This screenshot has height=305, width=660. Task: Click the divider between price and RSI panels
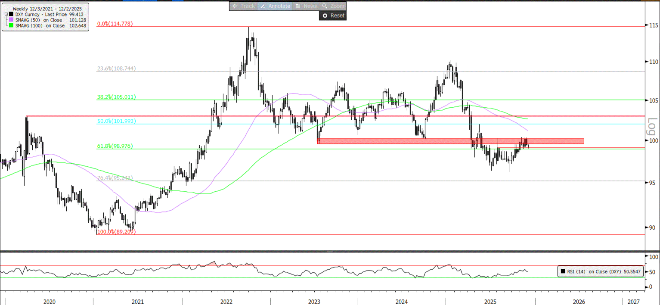tap(330, 251)
